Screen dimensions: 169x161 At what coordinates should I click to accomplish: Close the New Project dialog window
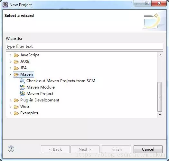coord(159,4)
